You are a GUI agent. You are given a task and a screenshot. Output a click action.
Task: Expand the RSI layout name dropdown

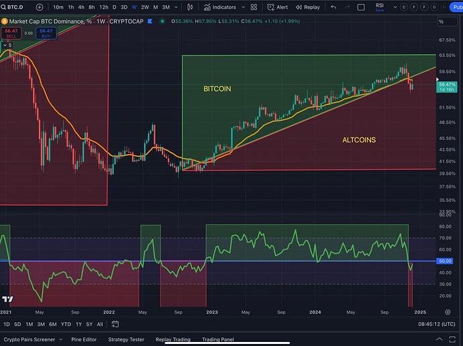(x=395, y=7)
